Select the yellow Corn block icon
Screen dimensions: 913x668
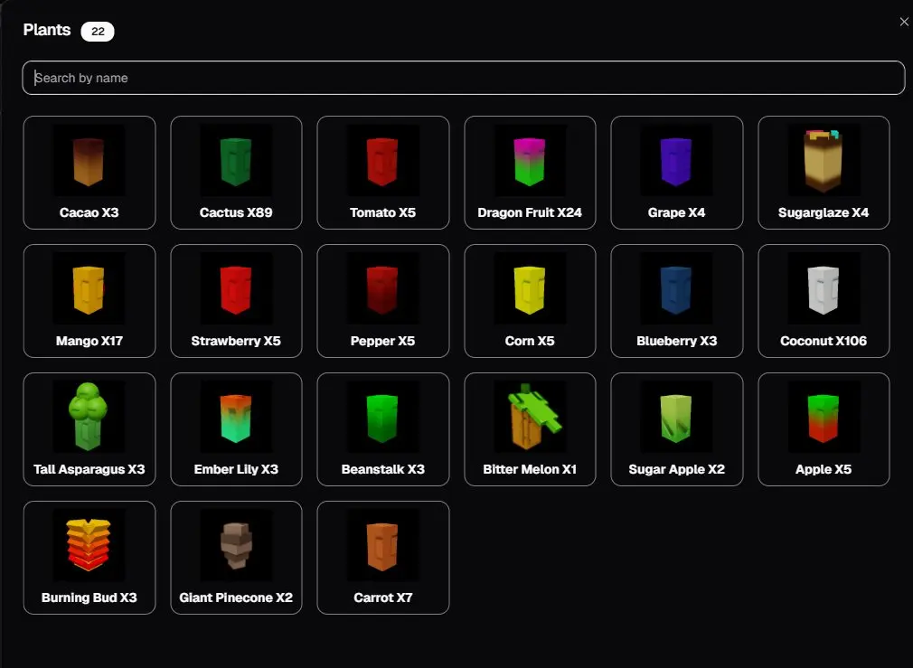pyautogui.click(x=530, y=288)
